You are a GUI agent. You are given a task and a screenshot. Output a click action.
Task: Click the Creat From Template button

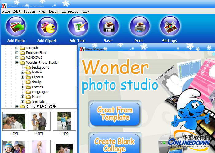115,114
